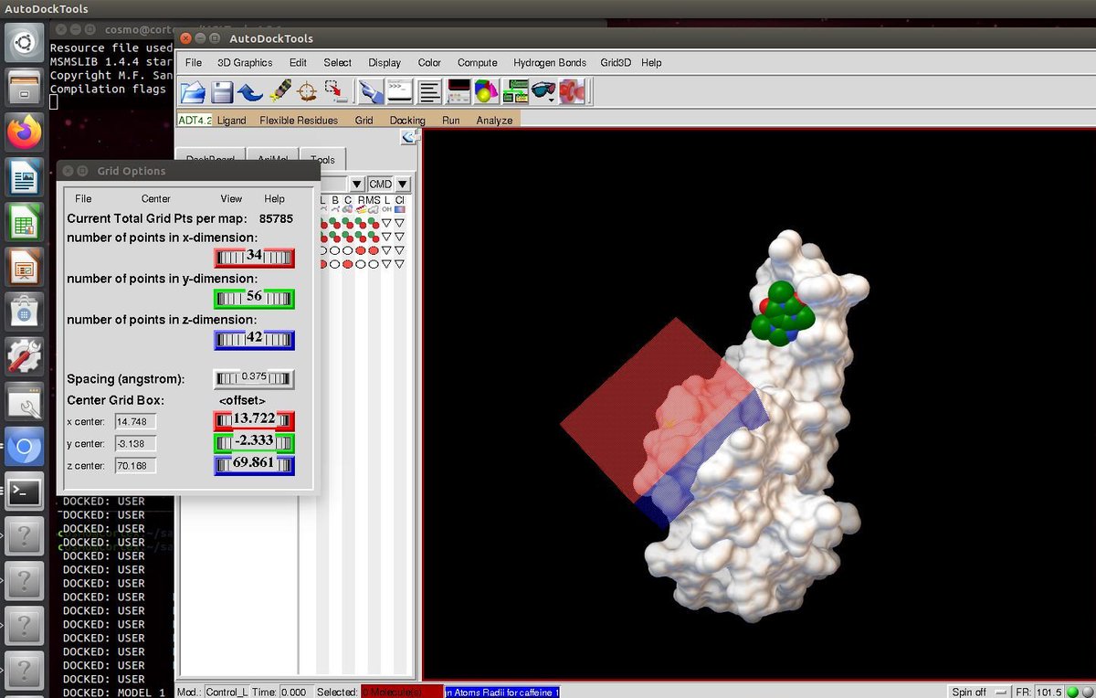This screenshot has height=698, width=1096.
Task: Click the Chromium browser dock icon
Action: (x=25, y=448)
